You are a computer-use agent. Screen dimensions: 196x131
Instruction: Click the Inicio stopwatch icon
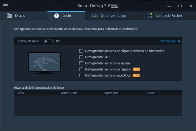point(56,16)
